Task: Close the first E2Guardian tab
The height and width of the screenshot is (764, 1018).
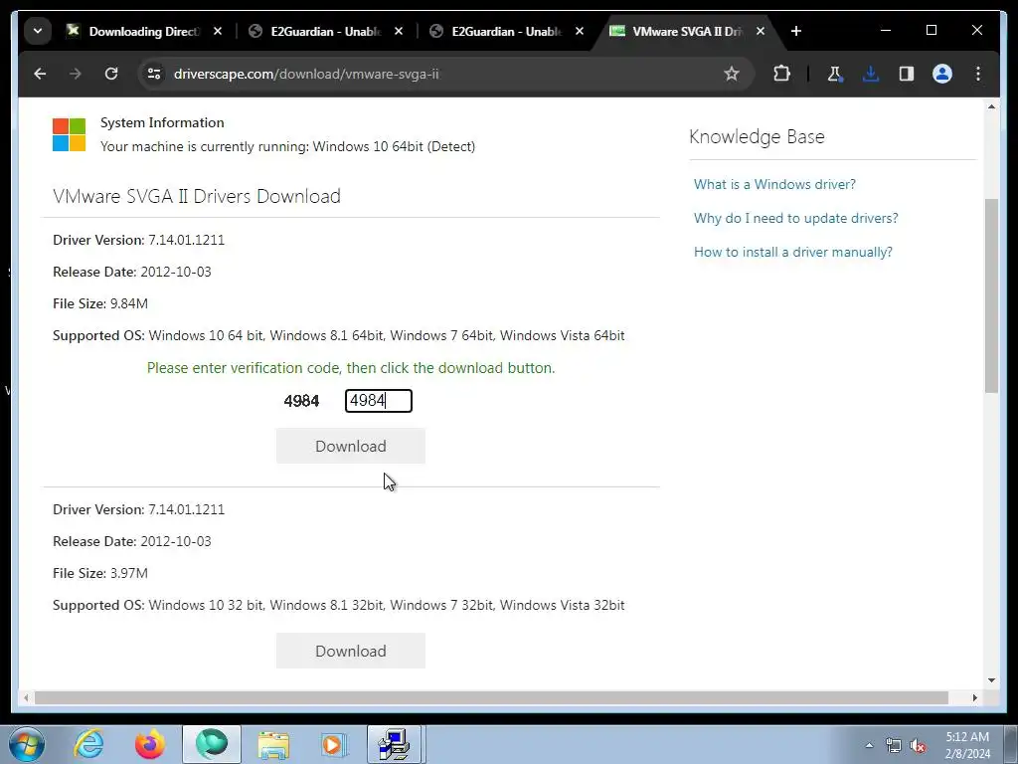Action: [399, 31]
